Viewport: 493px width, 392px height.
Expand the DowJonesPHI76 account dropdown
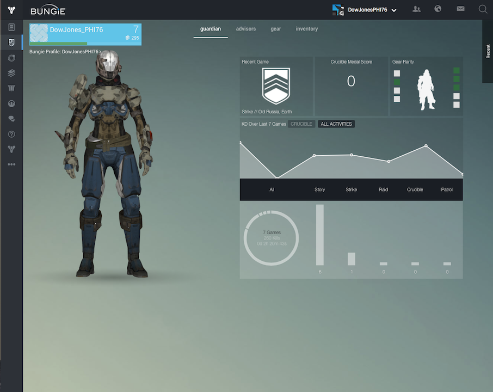pos(393,10)
